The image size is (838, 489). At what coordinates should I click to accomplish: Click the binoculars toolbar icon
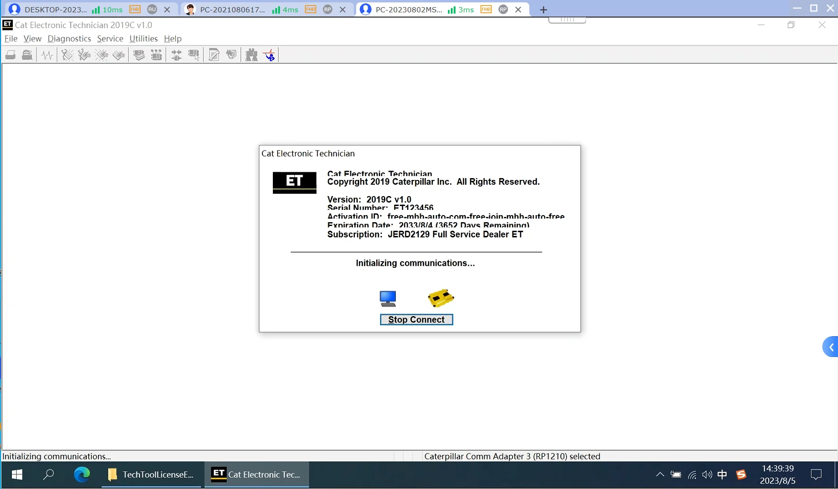251,55
